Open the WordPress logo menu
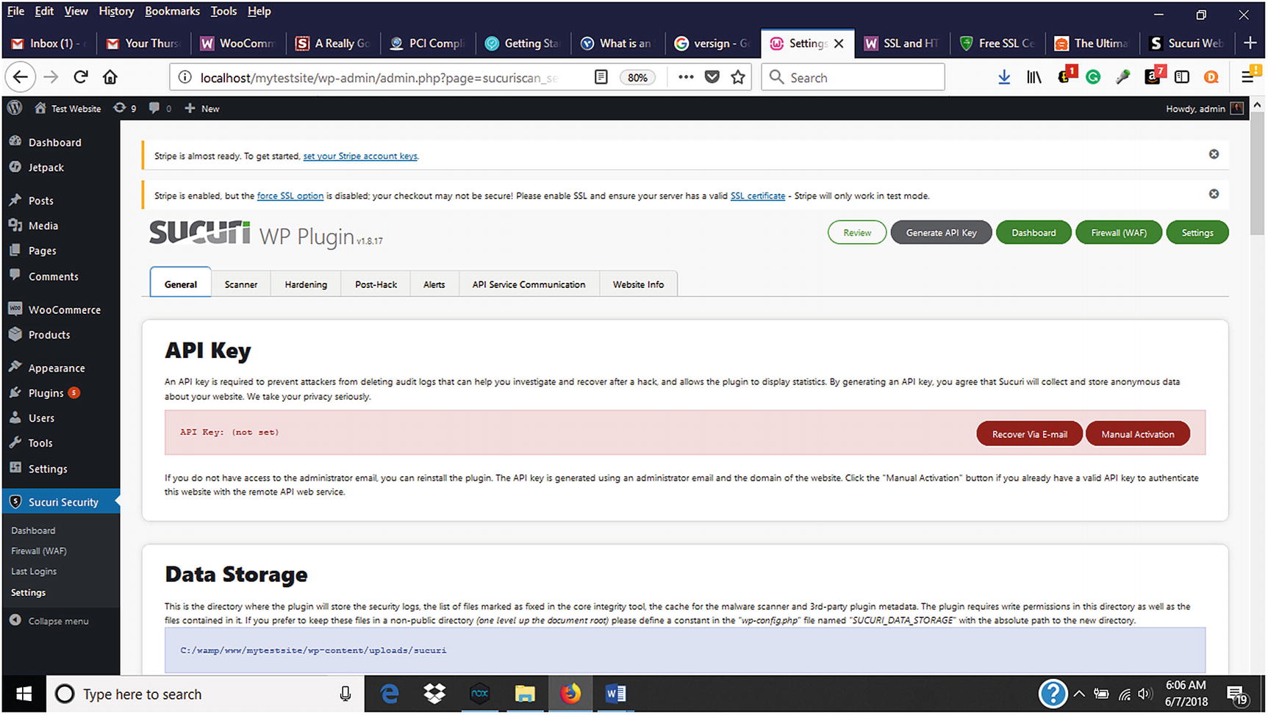 point(15,108)
